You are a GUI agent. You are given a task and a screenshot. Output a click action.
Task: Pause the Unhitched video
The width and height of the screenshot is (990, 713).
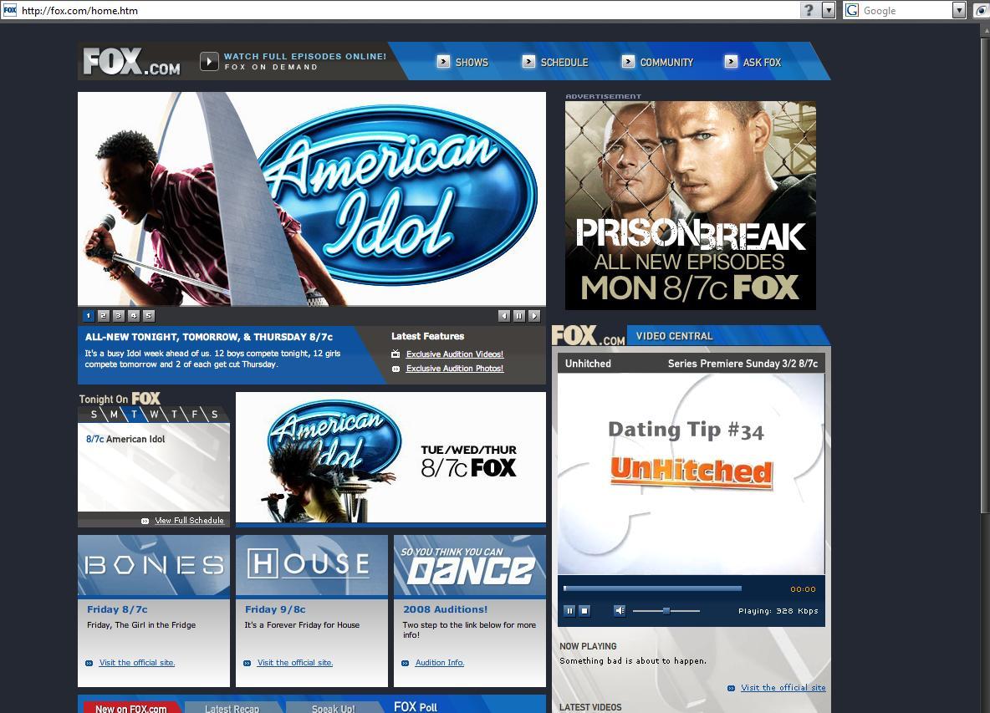[569, 611]
